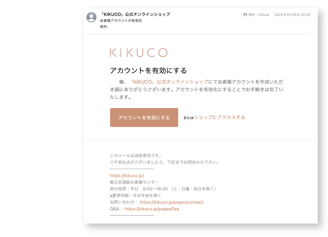Click the KIKUCO logo
Image resolution: width=328 pixels, height=237 pixels.
(139, 53)
